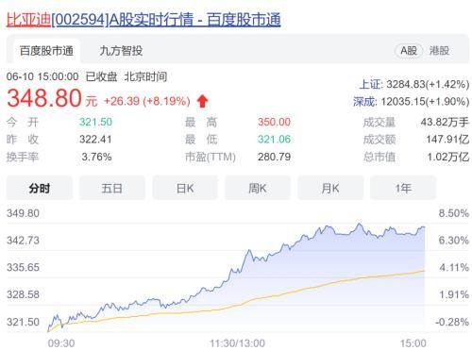This screenshot has height=351, width=472.
Task: Click the 深成 index quote
Action: tap(411, 102)
